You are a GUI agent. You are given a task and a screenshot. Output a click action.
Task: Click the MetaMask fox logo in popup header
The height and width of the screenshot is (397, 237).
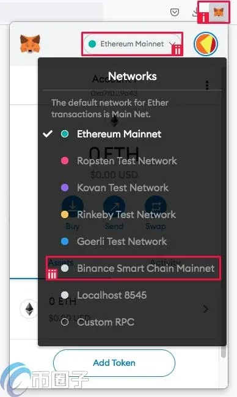click(30, 43)
